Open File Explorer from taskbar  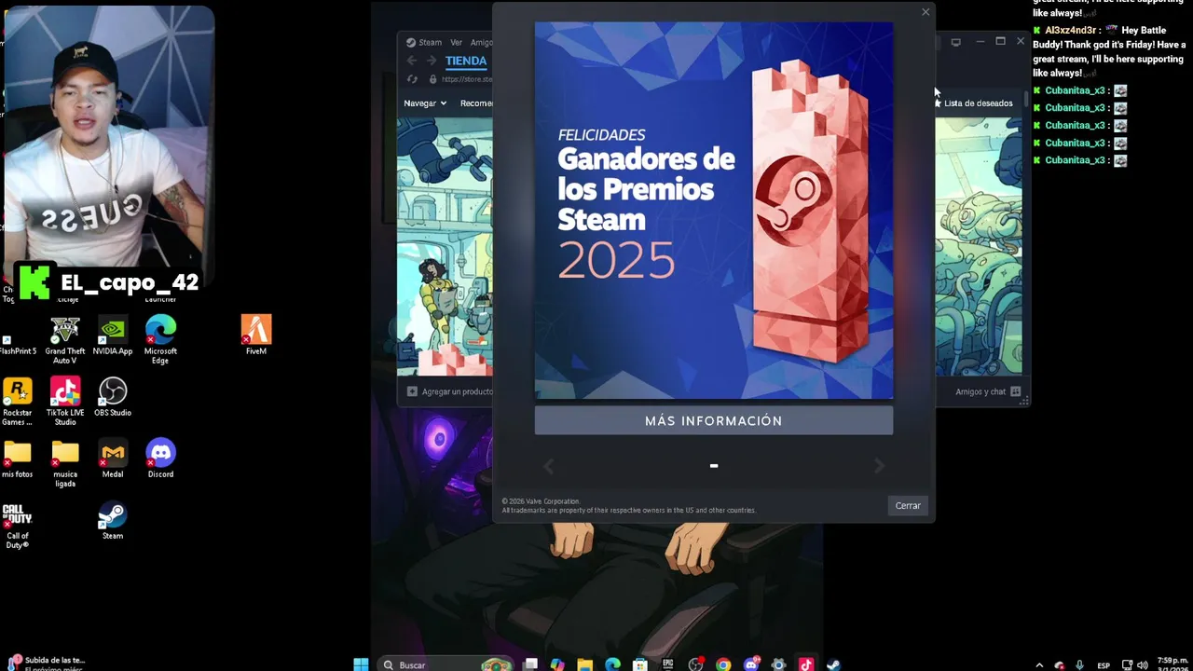coord(584,664)
